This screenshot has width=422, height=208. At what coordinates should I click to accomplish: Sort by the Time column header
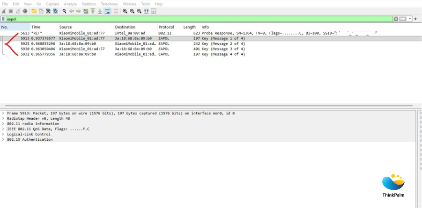(x=44, y=27)
